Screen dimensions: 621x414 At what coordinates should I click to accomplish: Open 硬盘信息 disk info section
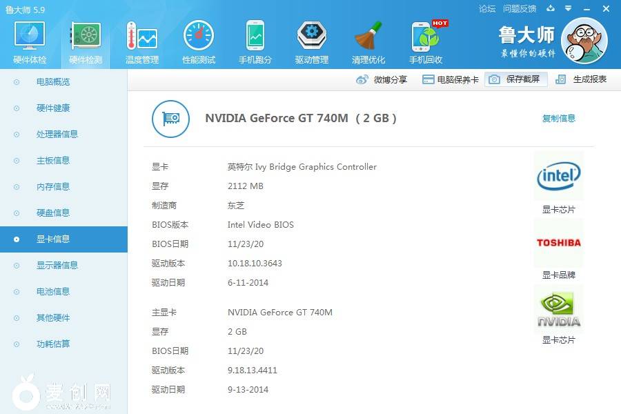(x=53, y=213)
